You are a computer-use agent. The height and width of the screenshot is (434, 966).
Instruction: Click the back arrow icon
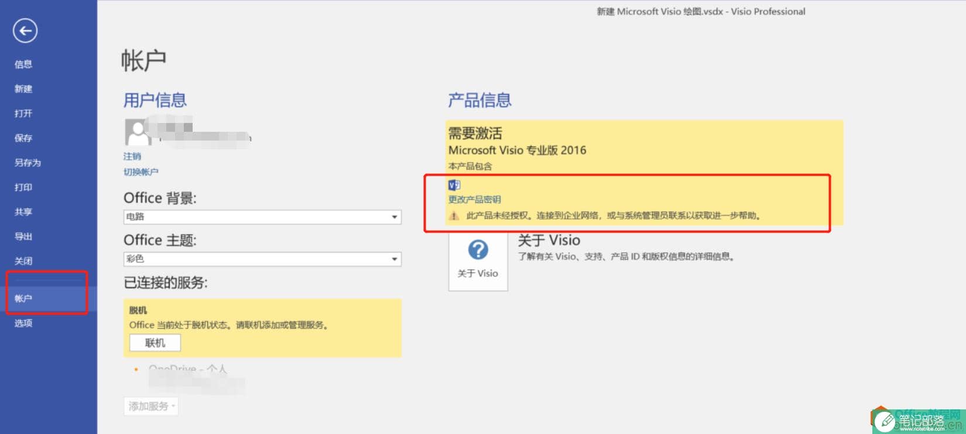pos(25,31)
